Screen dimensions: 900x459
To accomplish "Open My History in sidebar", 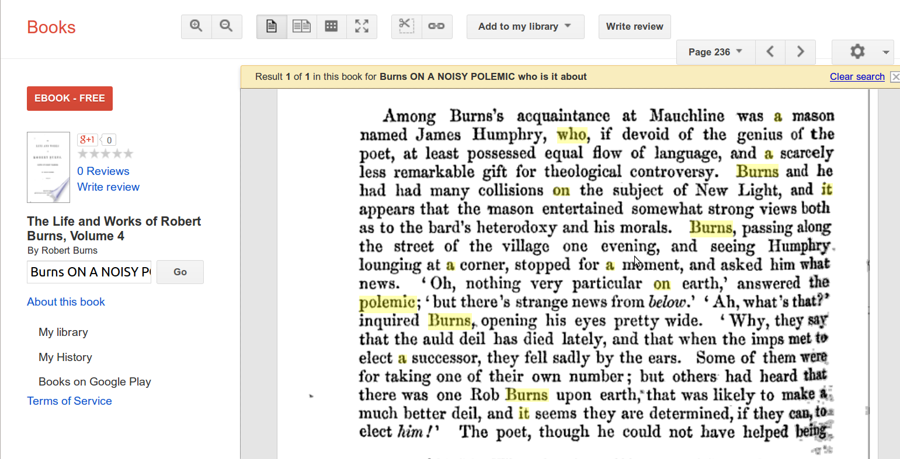I will click(65, 357).
